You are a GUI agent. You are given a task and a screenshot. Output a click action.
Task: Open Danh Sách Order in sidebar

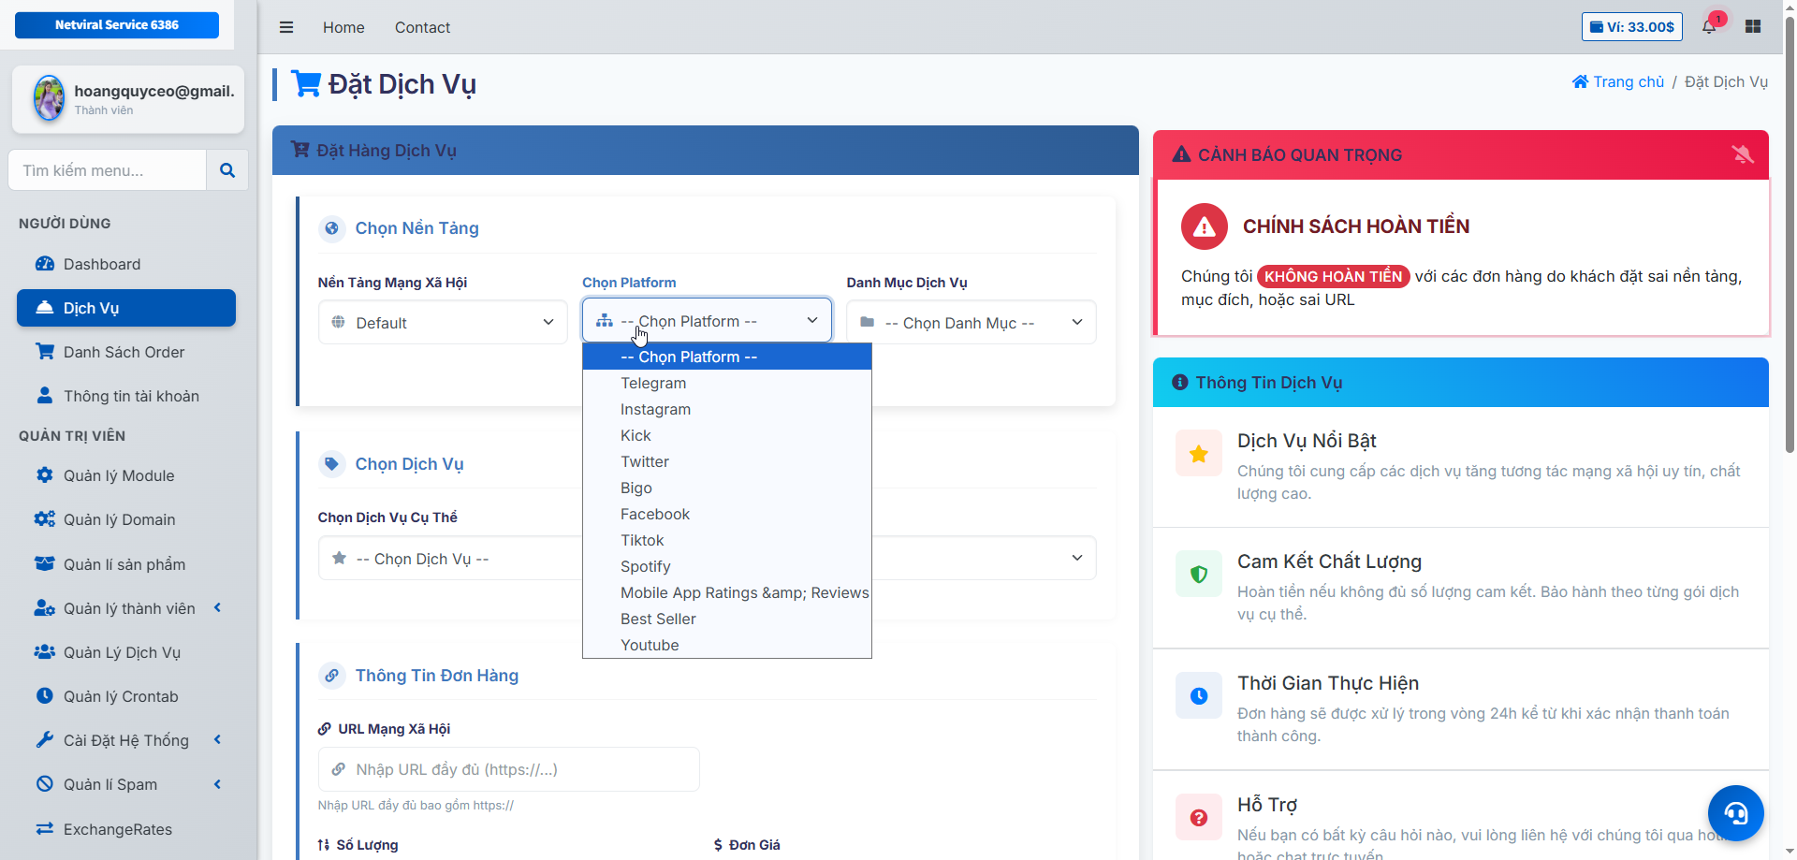[124, 352]
